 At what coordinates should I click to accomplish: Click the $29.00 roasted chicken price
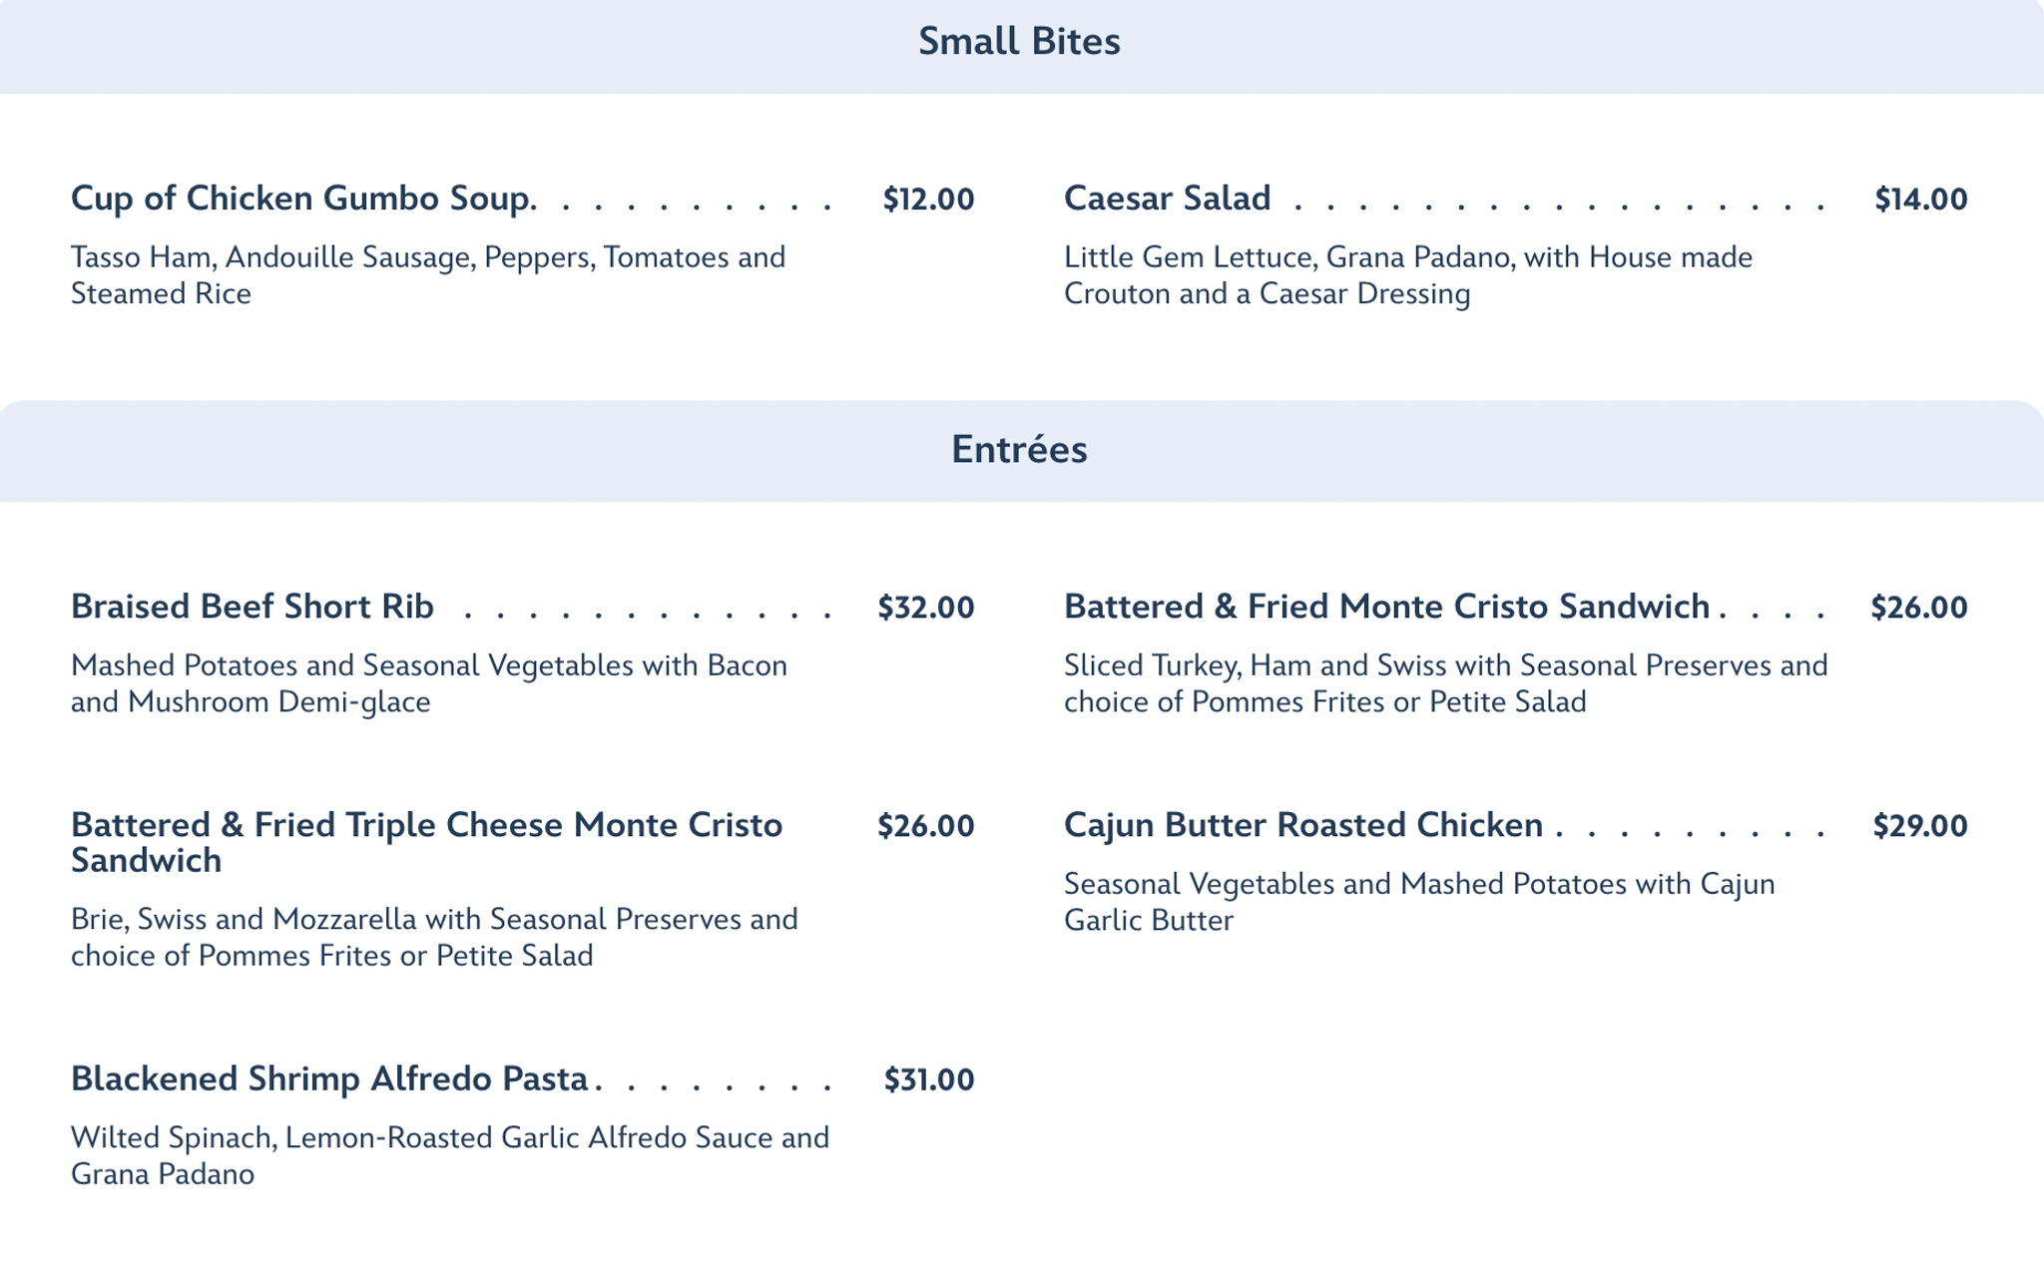coord(1919,826)
